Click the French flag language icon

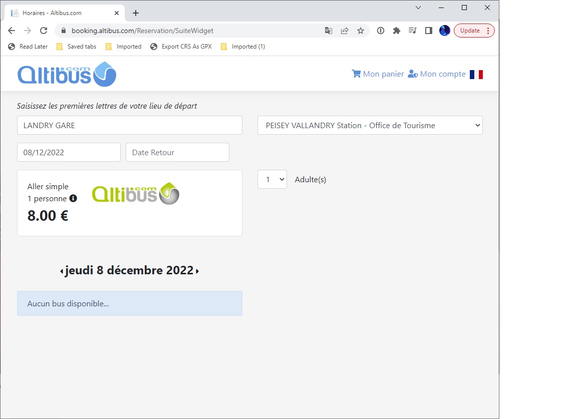(476, 74)
